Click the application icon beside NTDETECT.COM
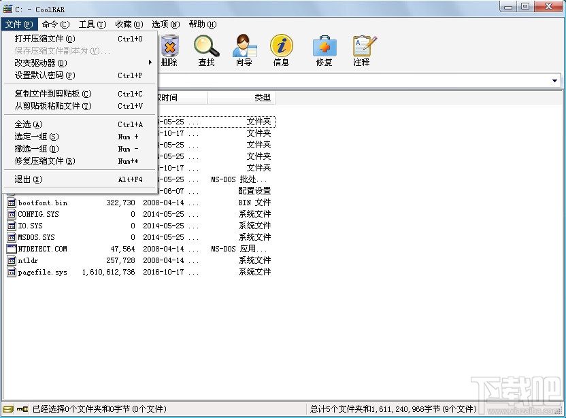 (11, 248)
